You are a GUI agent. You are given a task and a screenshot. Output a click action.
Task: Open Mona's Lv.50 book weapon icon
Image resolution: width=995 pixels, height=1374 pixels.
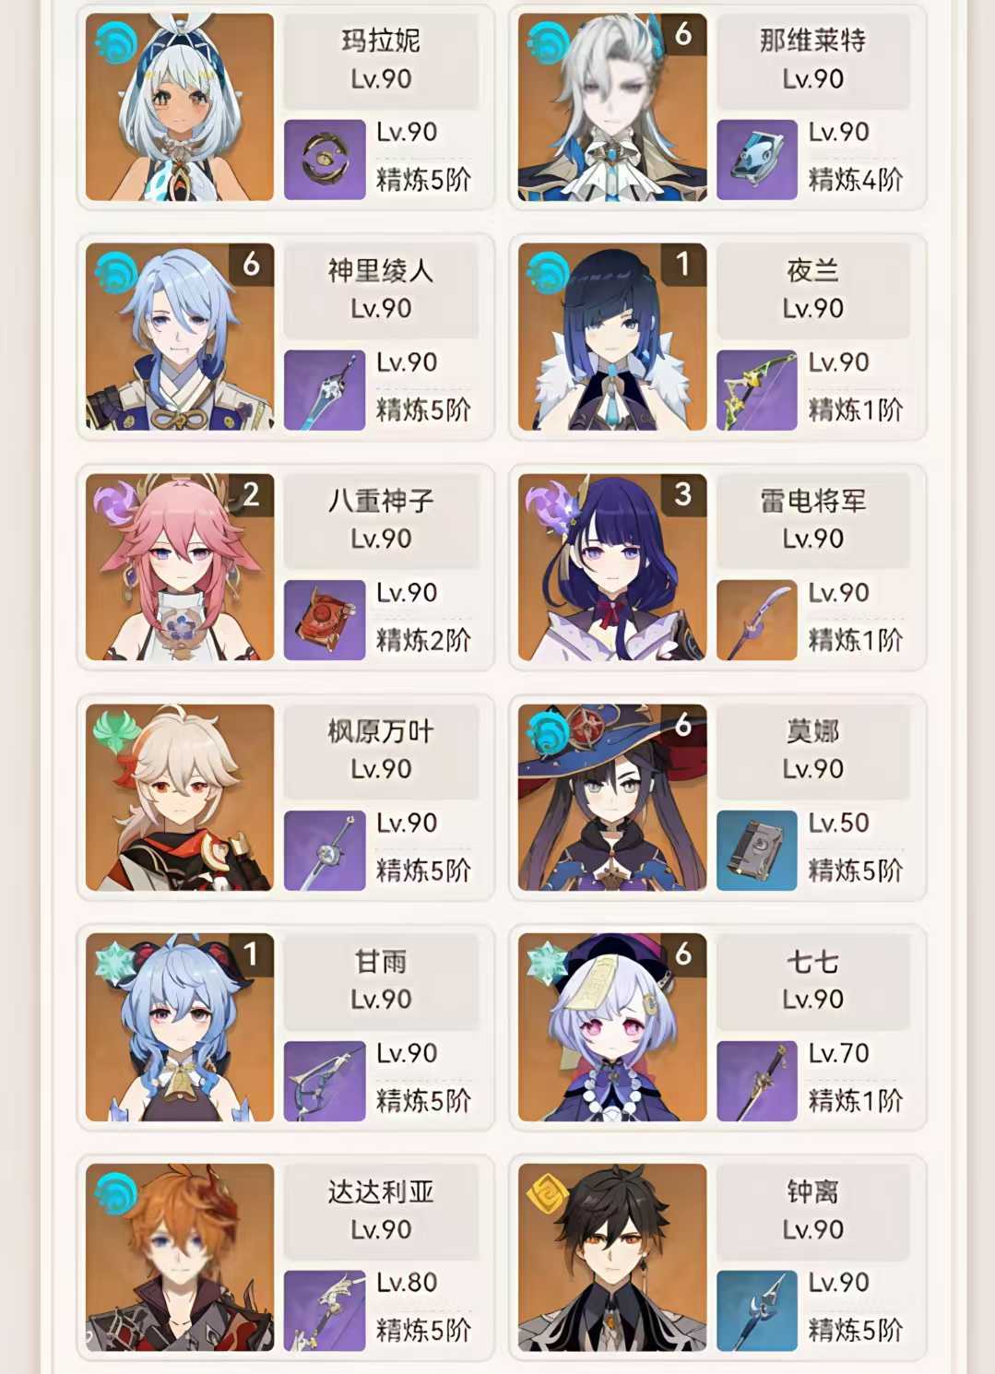756,850
